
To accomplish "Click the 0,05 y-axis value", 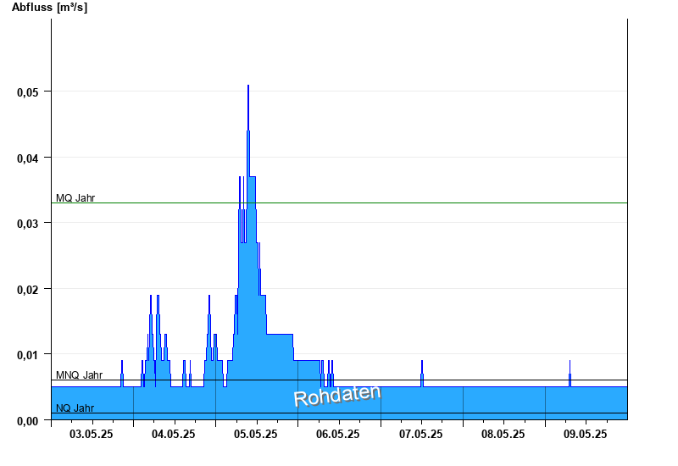I will pos(28,92).
